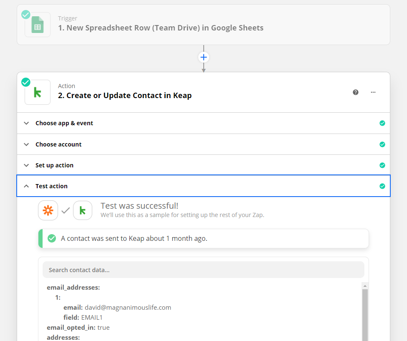Click the green status check on Test action

[x=382, y=186]
